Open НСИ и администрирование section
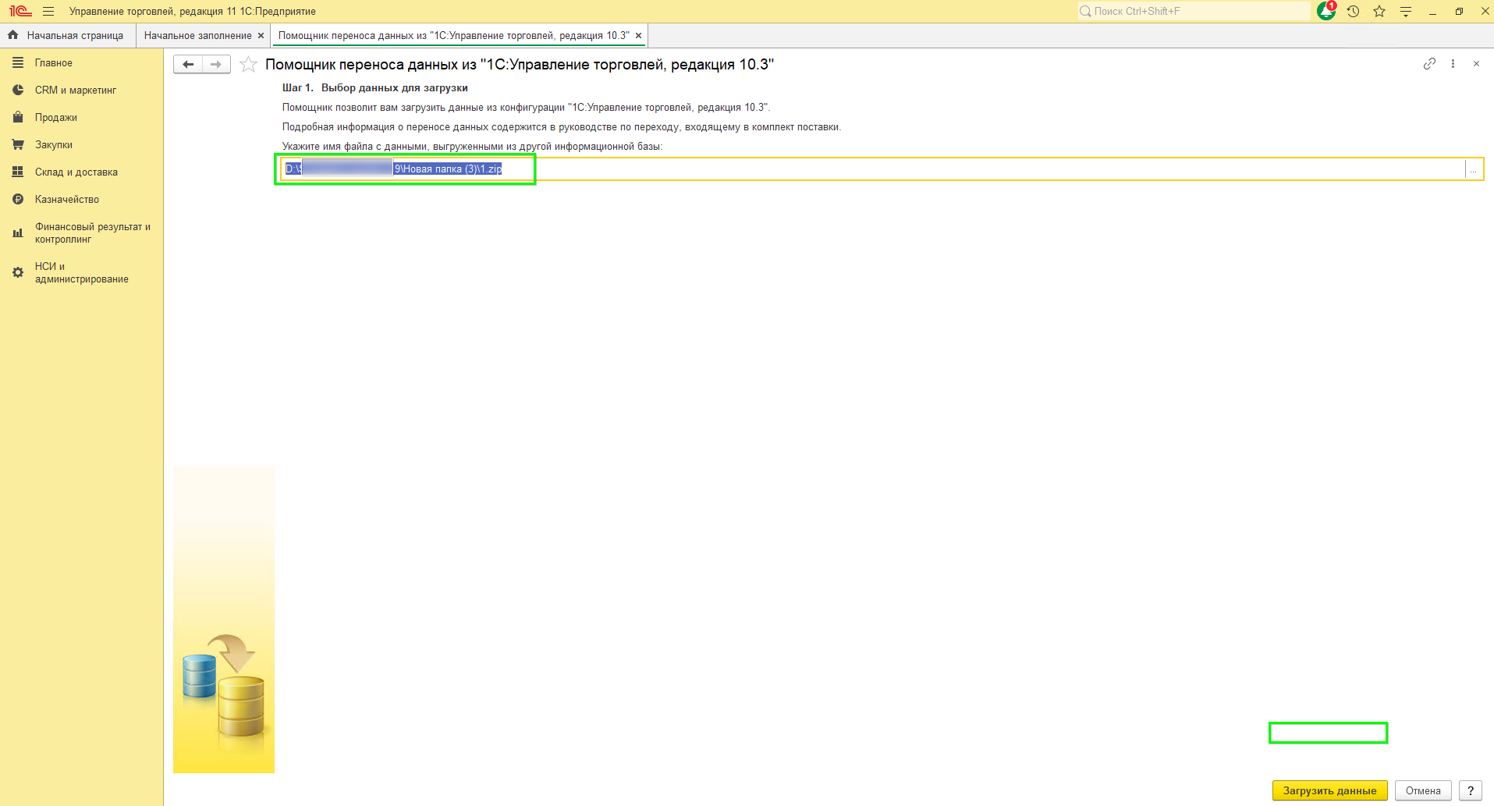 (81, 272)
